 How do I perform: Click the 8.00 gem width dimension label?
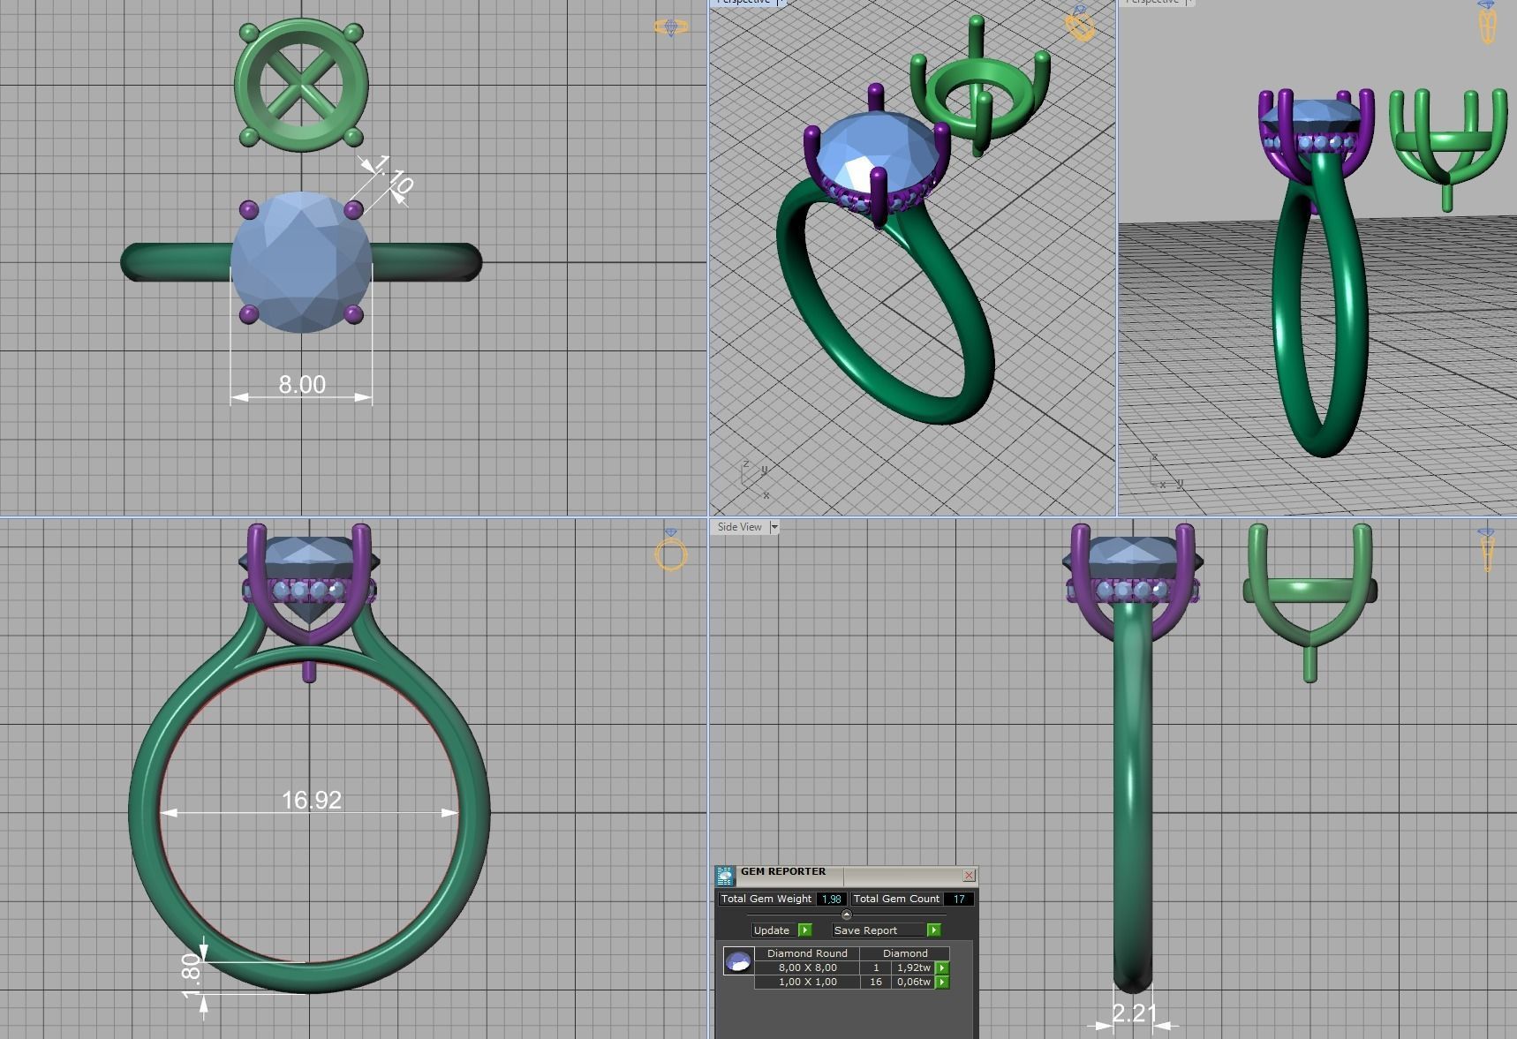click(302, 385)
